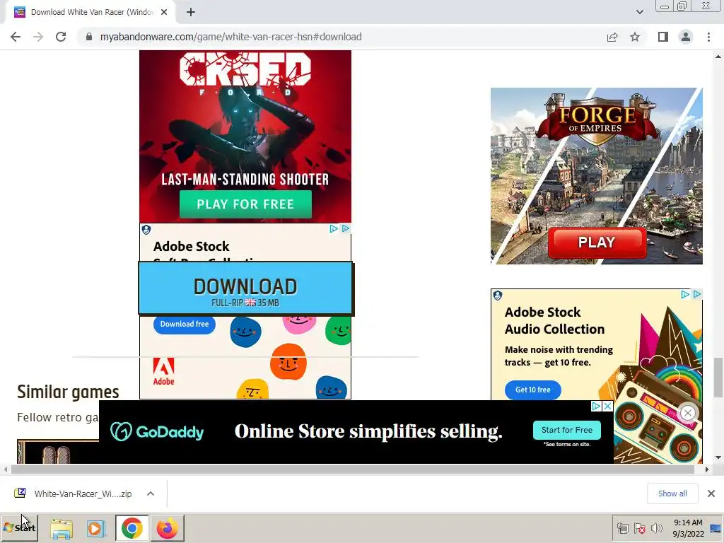Close the White Van Racer tab

click(x=164, y=13)
